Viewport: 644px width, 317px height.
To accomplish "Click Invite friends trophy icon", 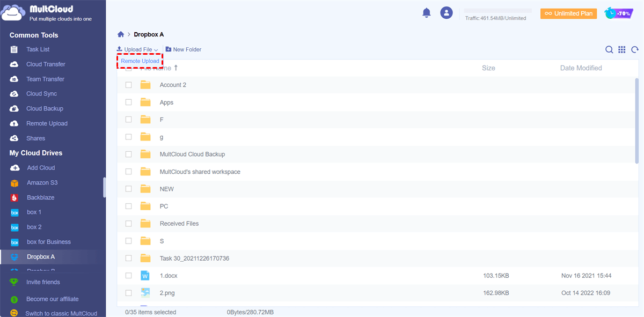I will tap(14, 282).
